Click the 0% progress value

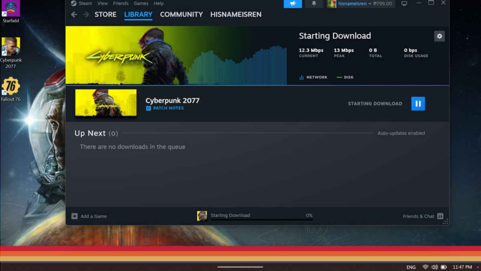pyautogui.click(x=309, y=215)
